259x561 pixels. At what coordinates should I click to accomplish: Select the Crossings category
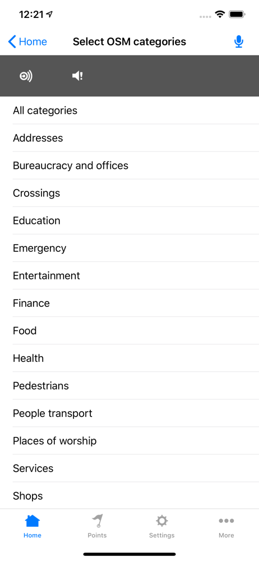129,193
